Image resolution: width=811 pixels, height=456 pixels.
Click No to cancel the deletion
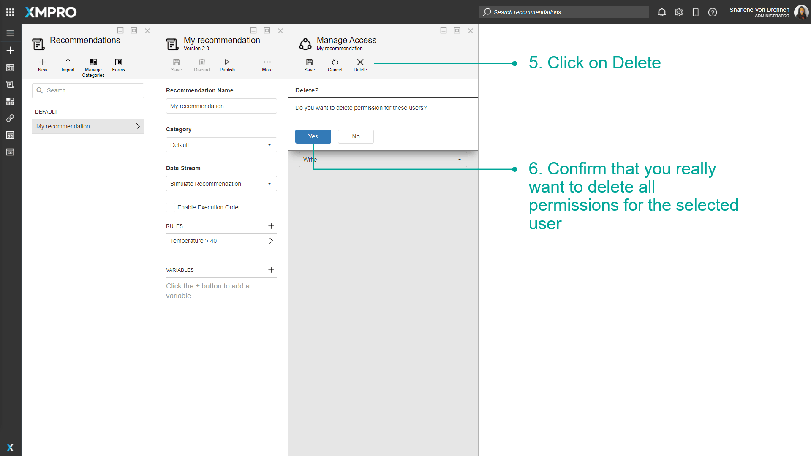(355, 136)
